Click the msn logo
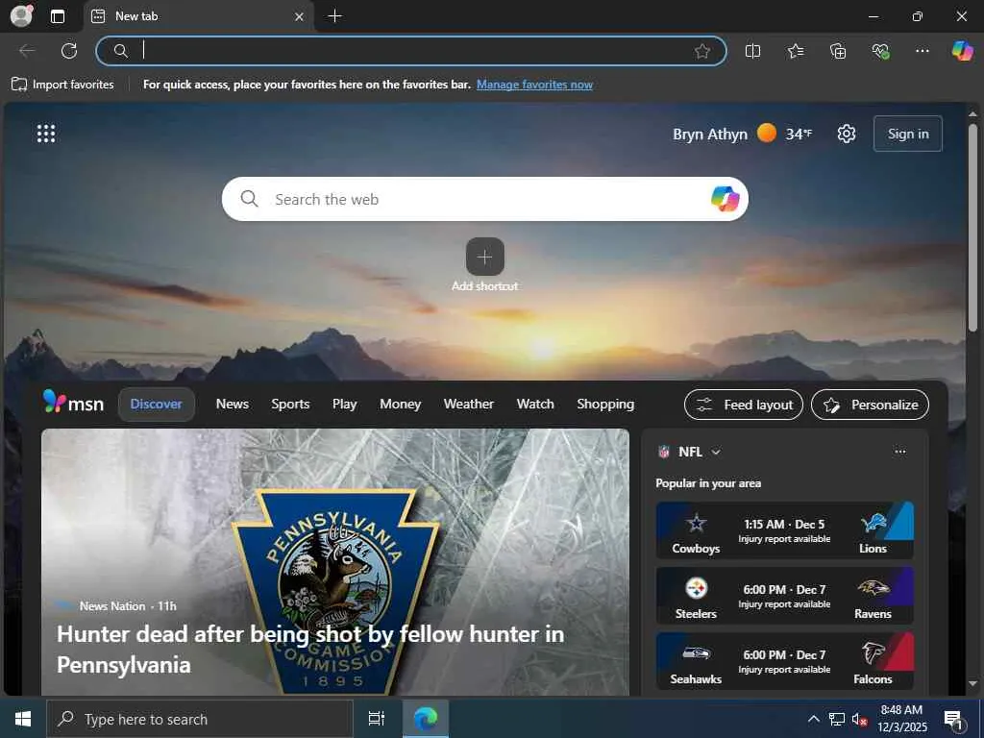This screenshot has width=984, height=738. [x=73, y=403]
